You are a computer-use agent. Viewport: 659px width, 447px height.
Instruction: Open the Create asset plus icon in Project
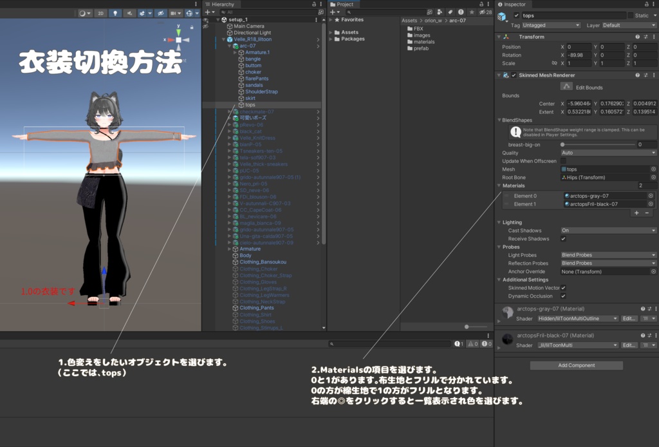point(332,12)
